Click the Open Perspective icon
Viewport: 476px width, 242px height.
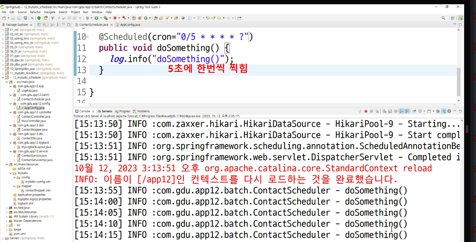(x=452, y=18)
